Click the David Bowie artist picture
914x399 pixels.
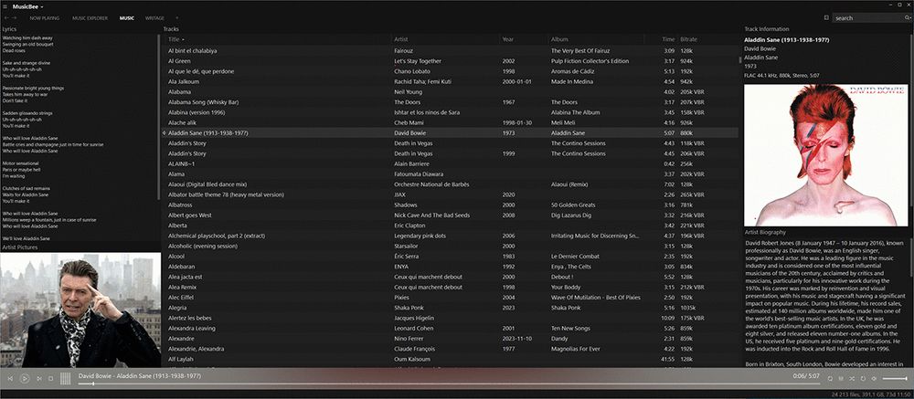(x=80, y=310)
